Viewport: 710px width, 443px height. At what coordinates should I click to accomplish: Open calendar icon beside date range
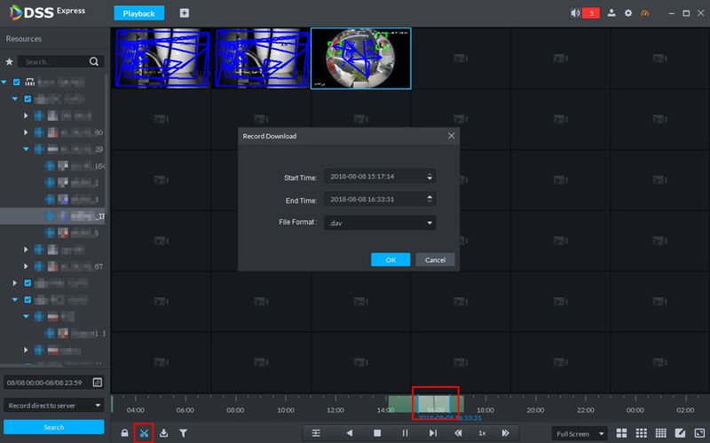[x=97, y=382]
